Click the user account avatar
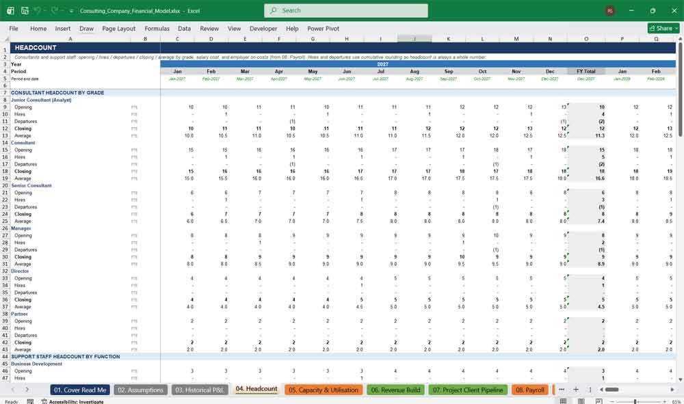This screenshot has width=684, height=404. (610, 10)
